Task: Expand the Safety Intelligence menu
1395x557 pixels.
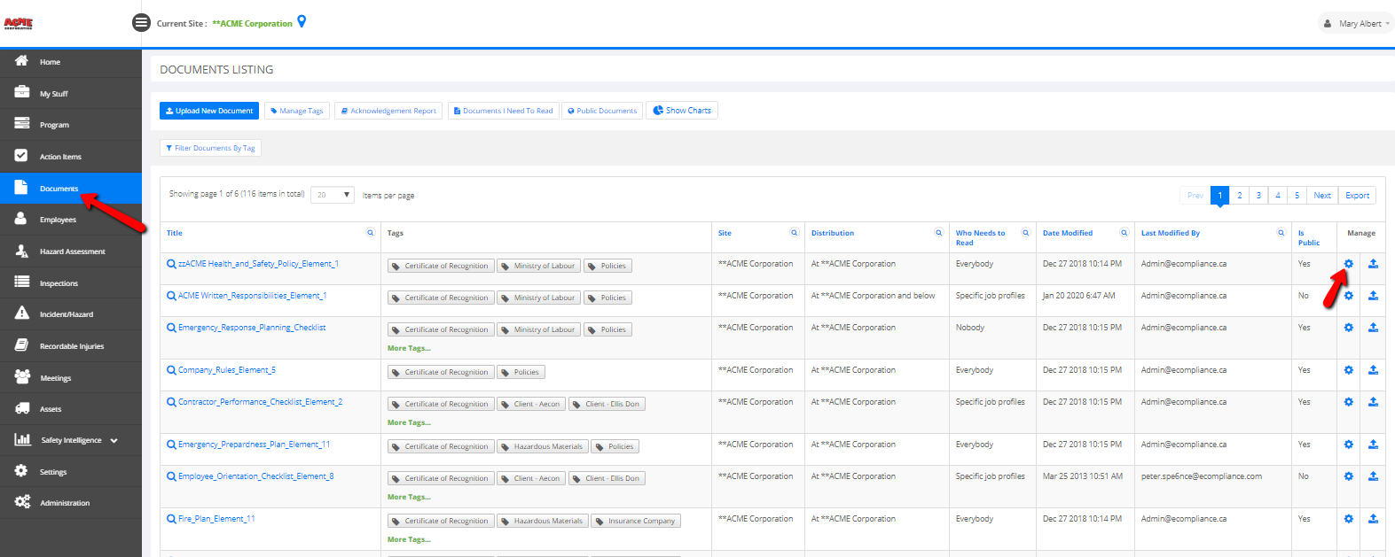Action: tap(71, 440)
